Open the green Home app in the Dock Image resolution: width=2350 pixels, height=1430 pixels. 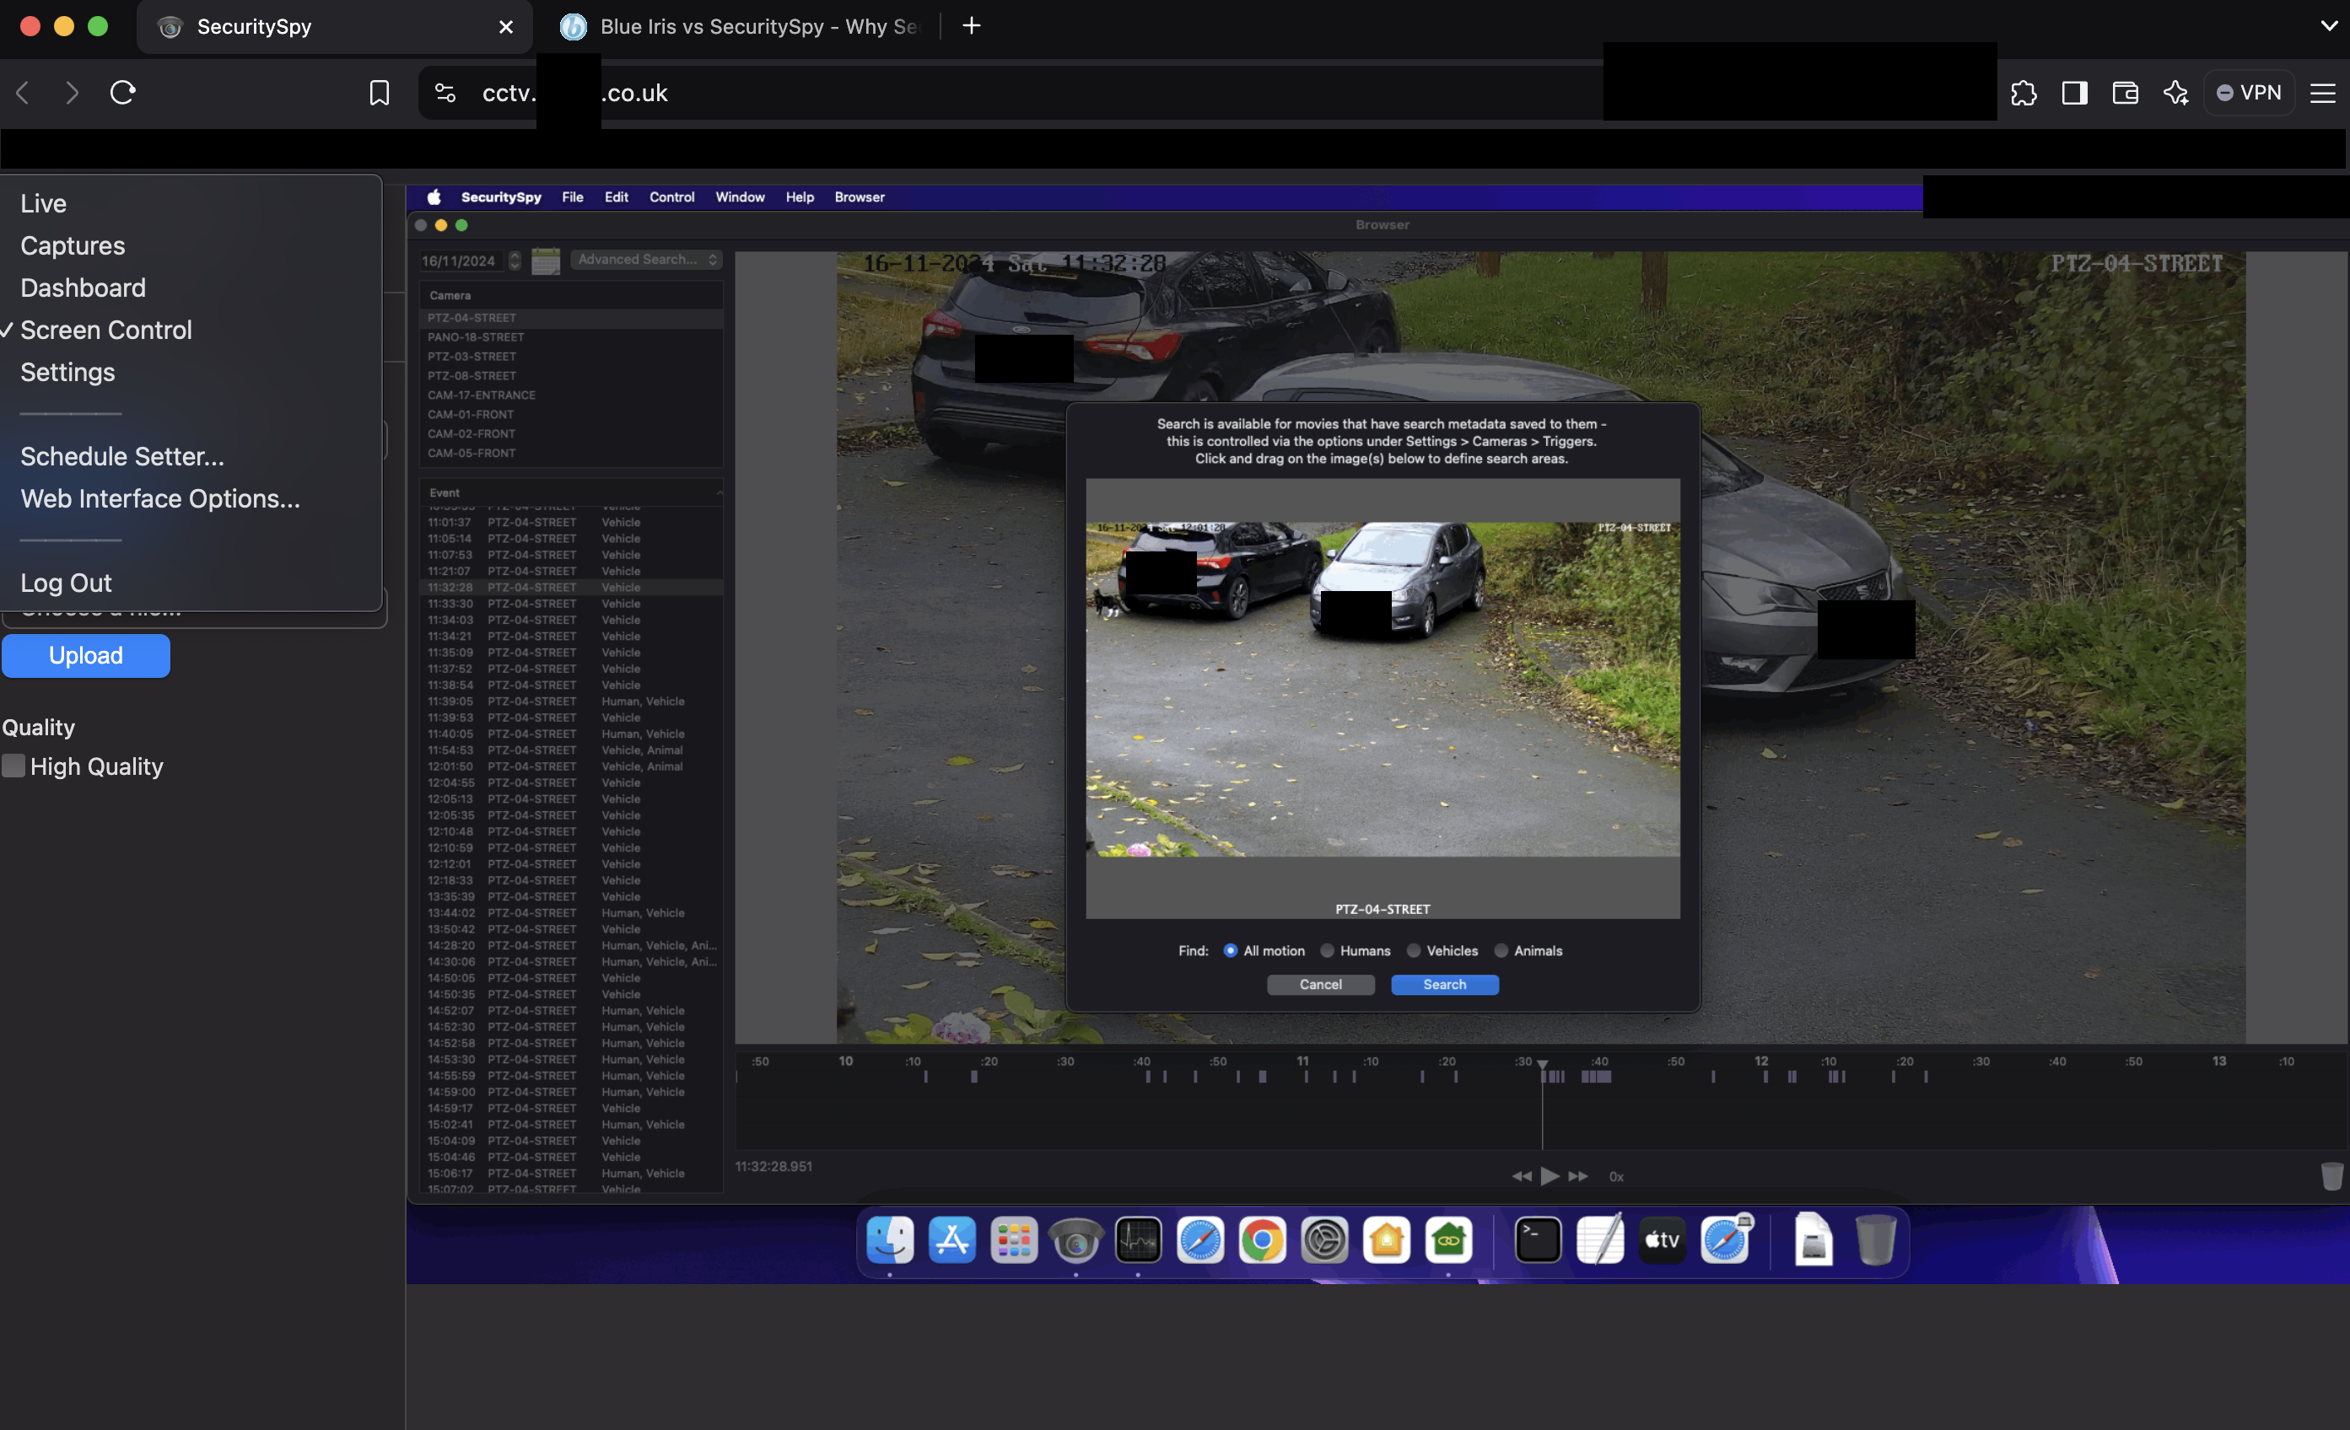(x=1449, y=1240)
